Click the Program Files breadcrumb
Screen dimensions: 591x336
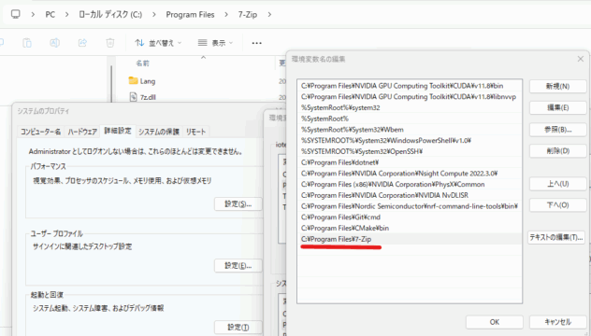click(190, 14)
